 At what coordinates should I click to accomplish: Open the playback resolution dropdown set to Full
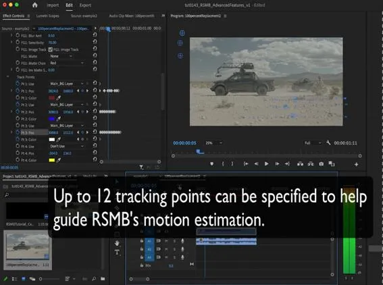pos(312,143)
